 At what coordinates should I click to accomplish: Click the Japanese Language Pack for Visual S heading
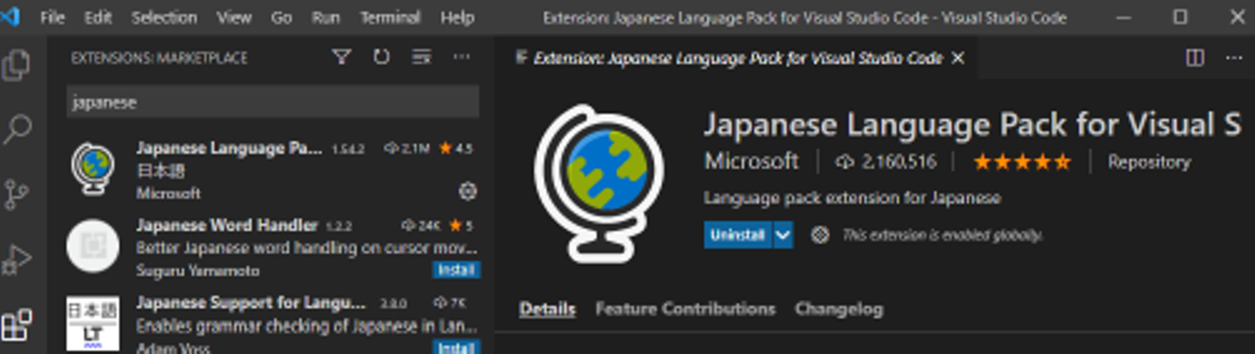click(972, 124)
